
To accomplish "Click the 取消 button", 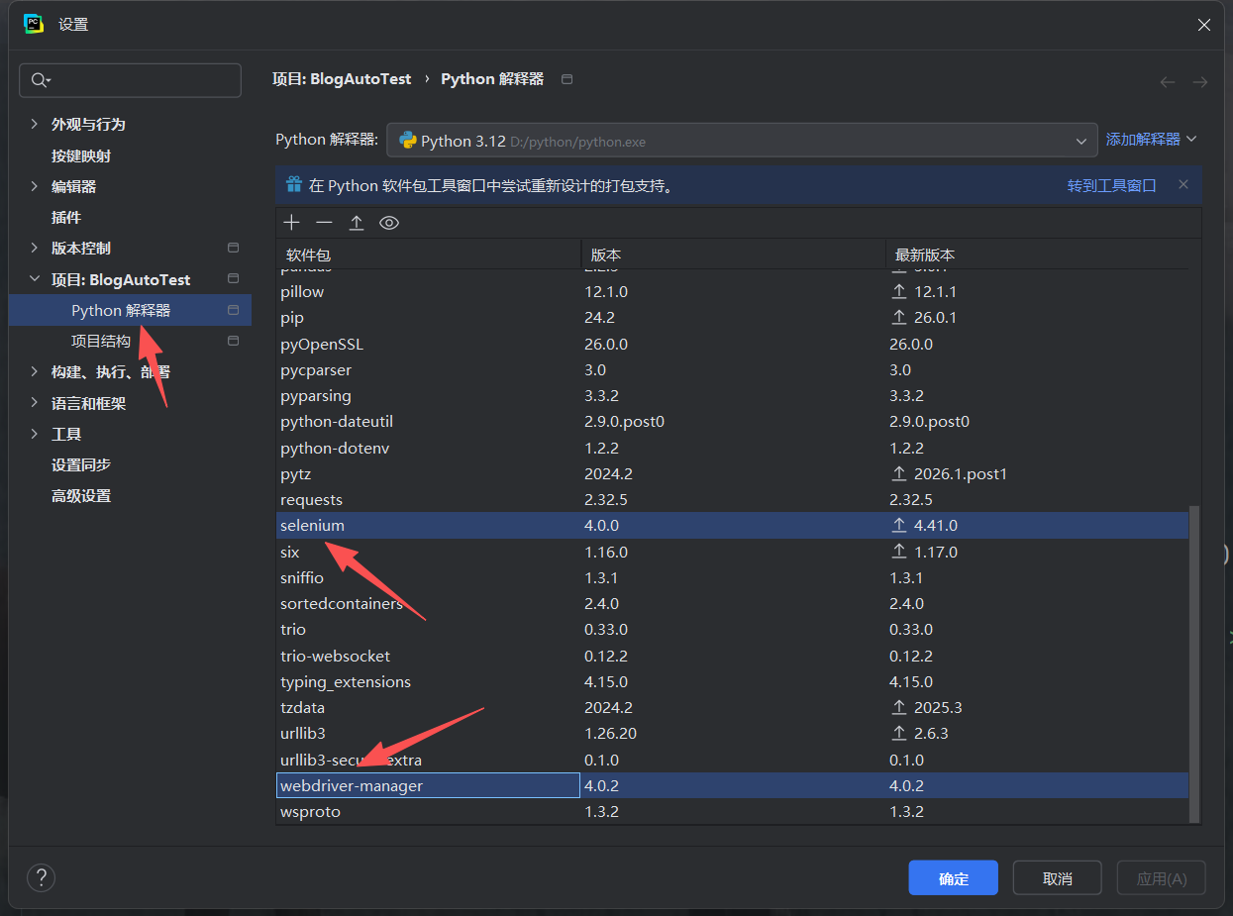I will (x=1058, y=878).
